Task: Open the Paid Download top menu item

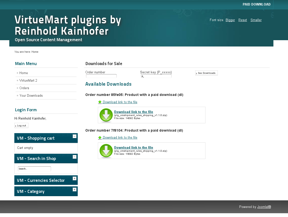Action: click(256, 5)
